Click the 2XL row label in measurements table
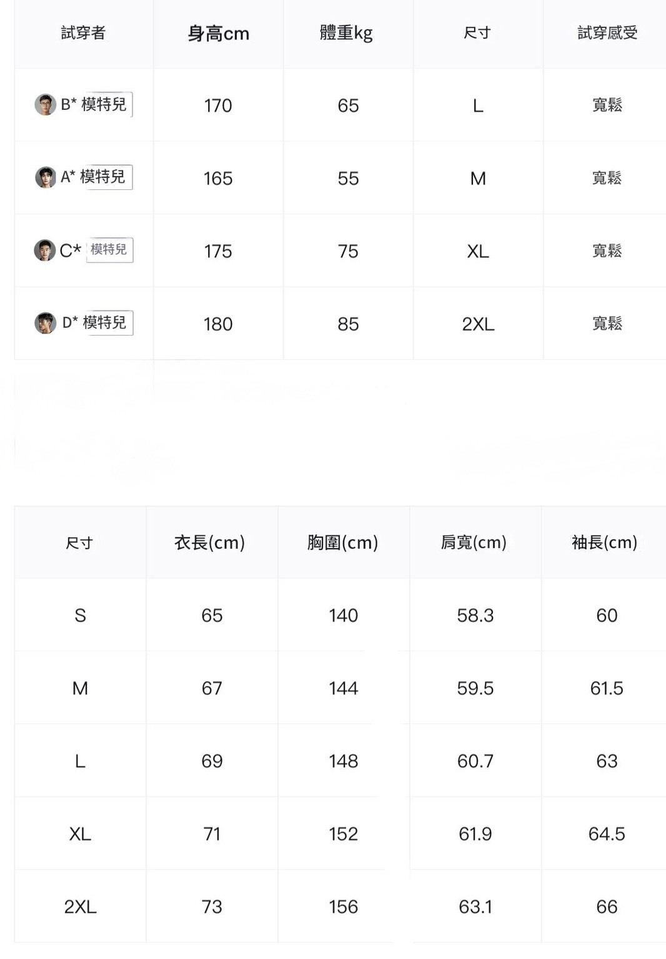 pos(80,907)
